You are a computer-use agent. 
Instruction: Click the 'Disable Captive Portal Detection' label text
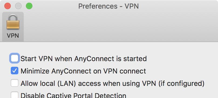coord(73,95)
